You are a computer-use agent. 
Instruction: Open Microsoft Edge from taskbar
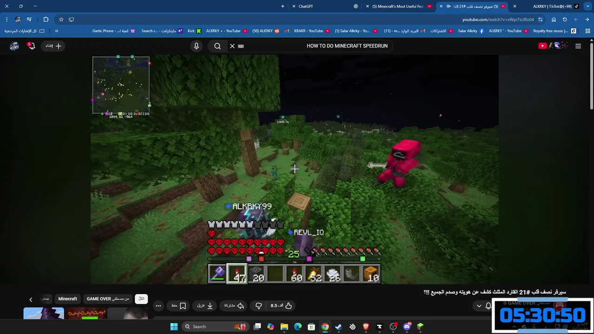298,327
